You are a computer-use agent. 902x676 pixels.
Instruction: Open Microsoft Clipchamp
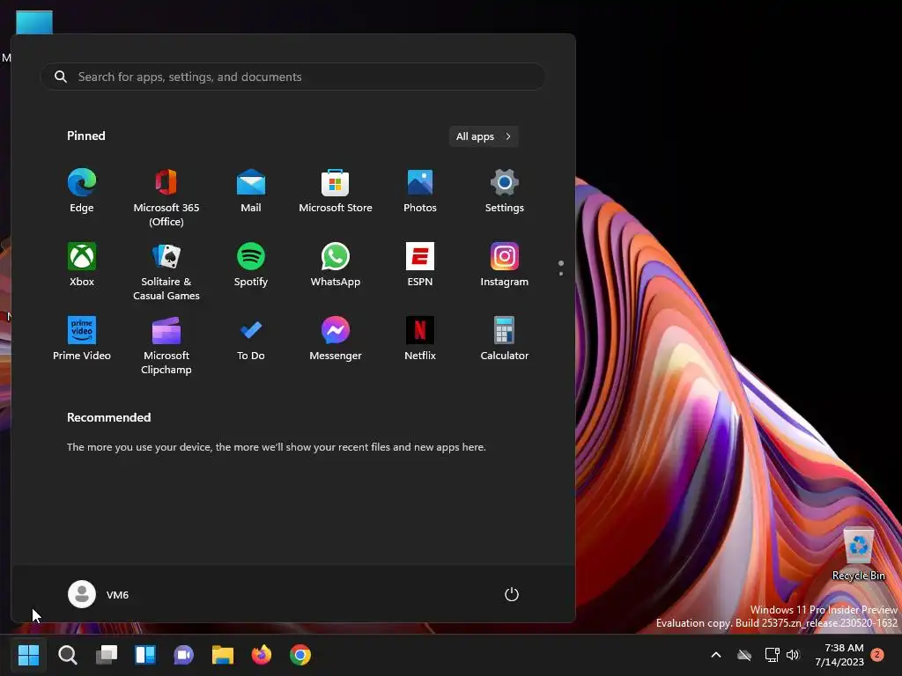[166, 345]
